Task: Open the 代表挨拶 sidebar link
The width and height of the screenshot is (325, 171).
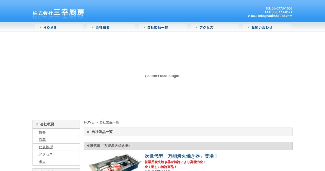Action: point(46,147)
